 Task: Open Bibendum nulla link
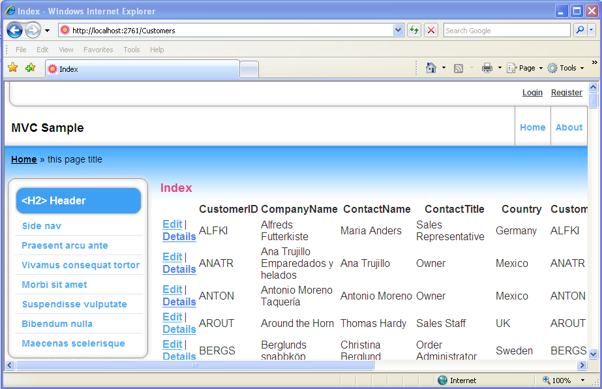pyautogui.click(x=57, y=324)
